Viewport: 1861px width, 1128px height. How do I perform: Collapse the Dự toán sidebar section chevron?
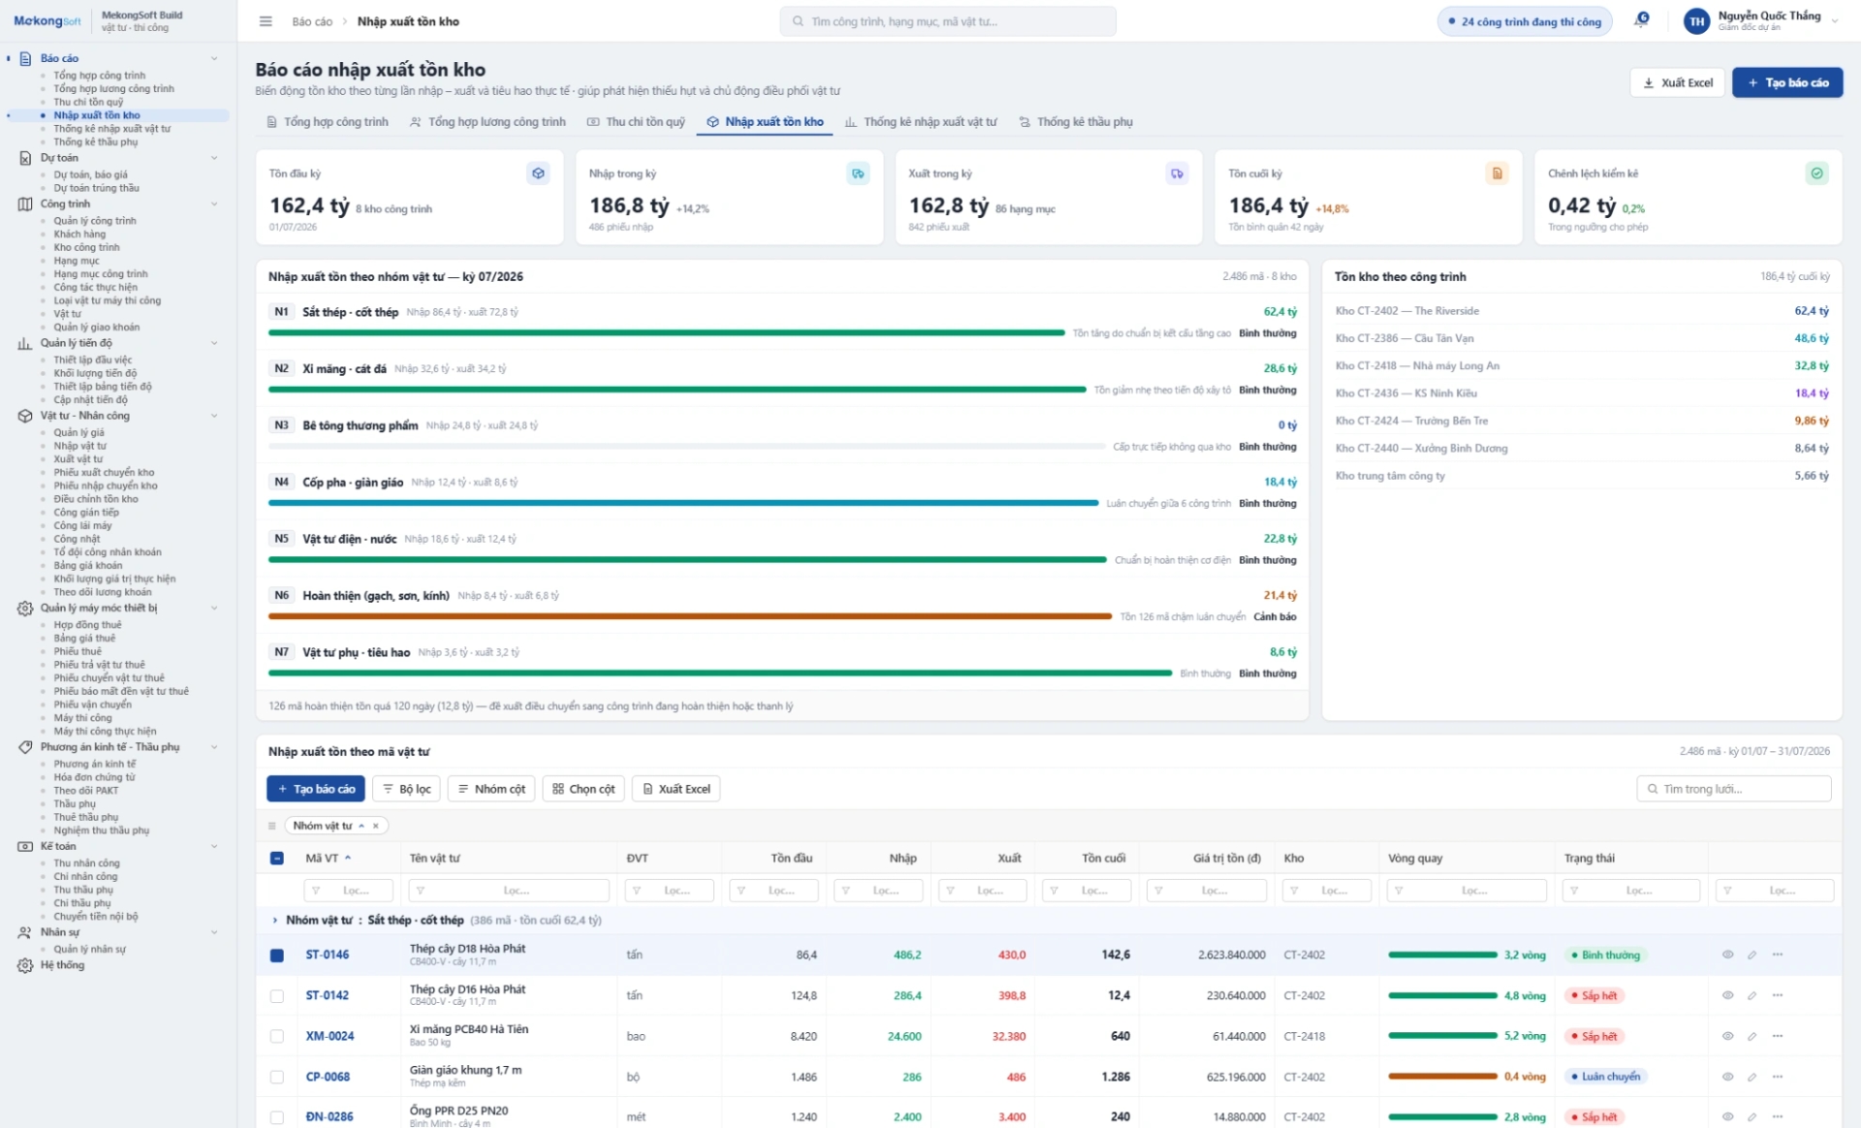click(214, 158)
